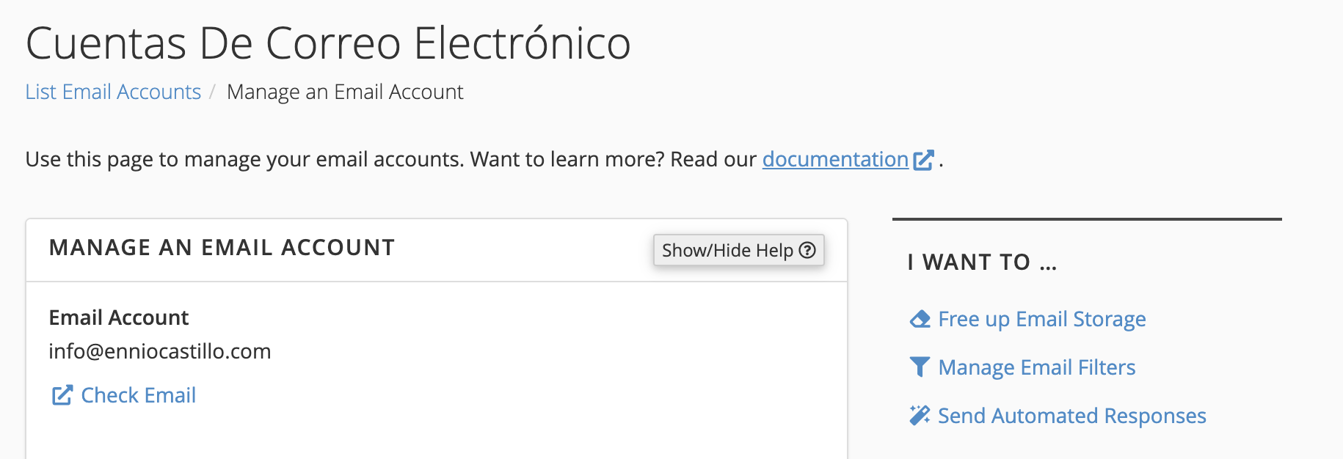The image size is (1343, 459).
Task: Open Manage Email Filters link
Action: coord(1036,367)
